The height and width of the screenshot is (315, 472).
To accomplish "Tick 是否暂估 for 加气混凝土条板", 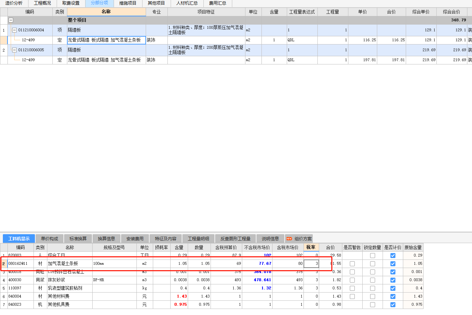I will [x=352, y=264].
